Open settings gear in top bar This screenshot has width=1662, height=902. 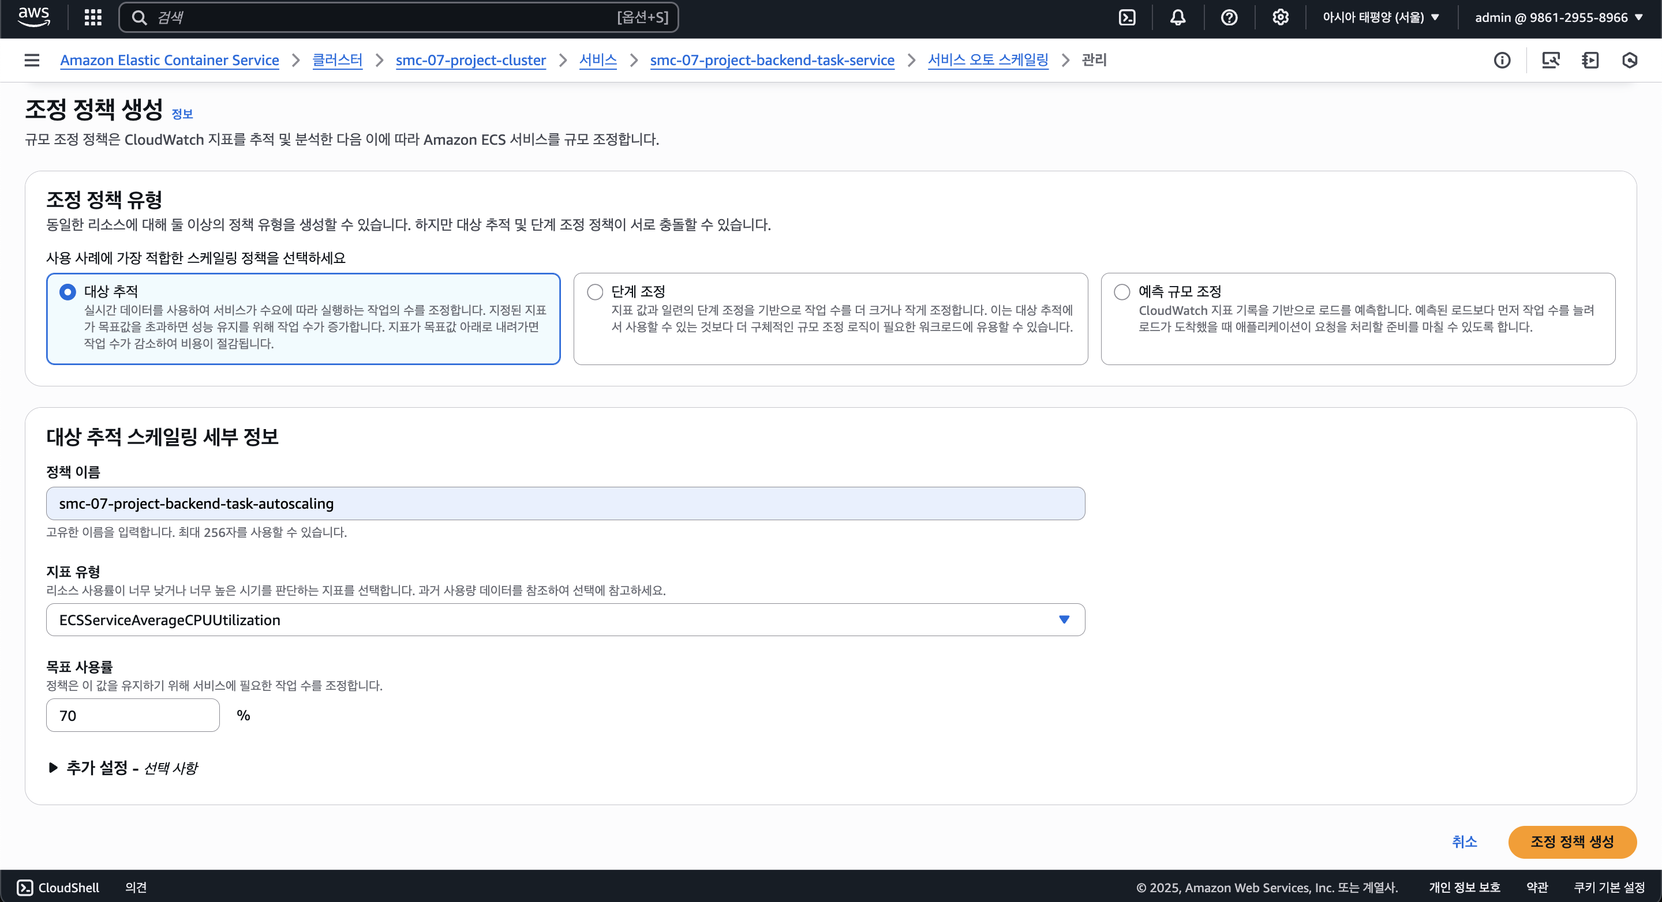(x=1280, y=17)
